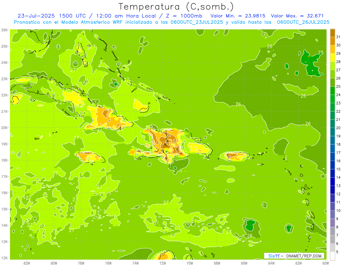The height and width of the screenshot is (267, 346).
Task: Click the colorbar tick label '13'
Action: pyautogui.click(x=339, y=186)
